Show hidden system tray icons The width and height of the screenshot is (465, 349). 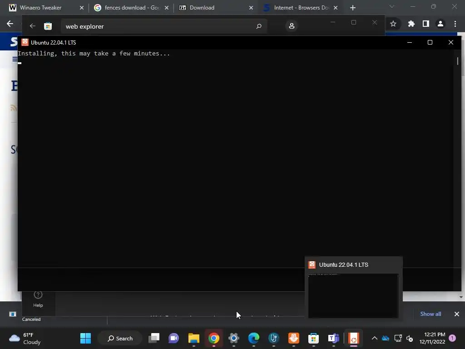click(375, 338)
